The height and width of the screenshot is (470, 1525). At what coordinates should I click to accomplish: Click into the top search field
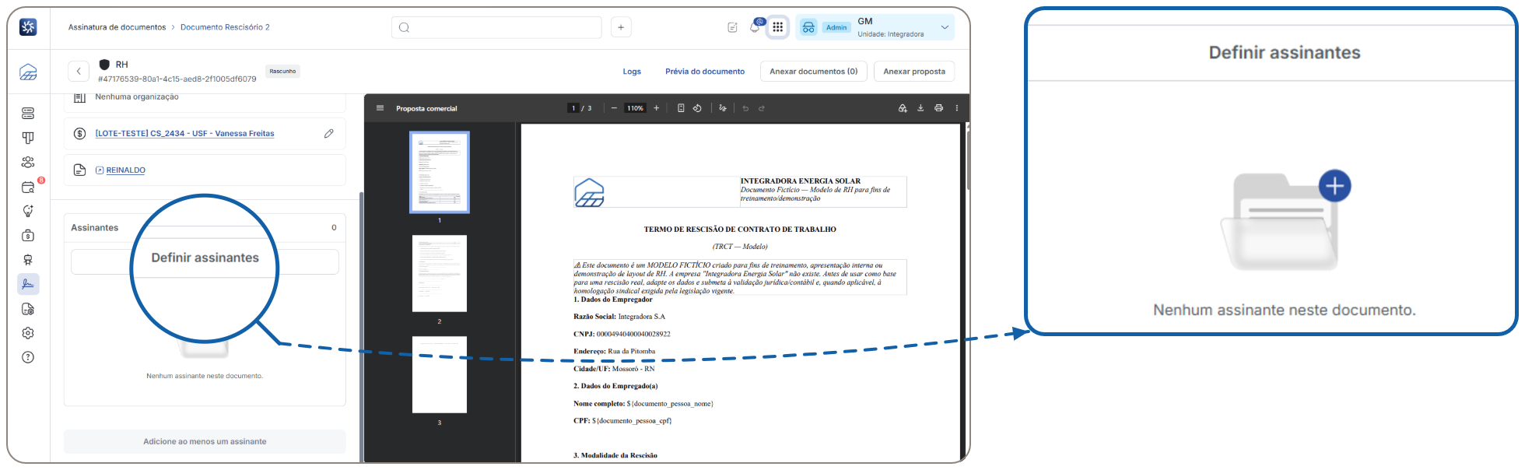pos(496,27)
